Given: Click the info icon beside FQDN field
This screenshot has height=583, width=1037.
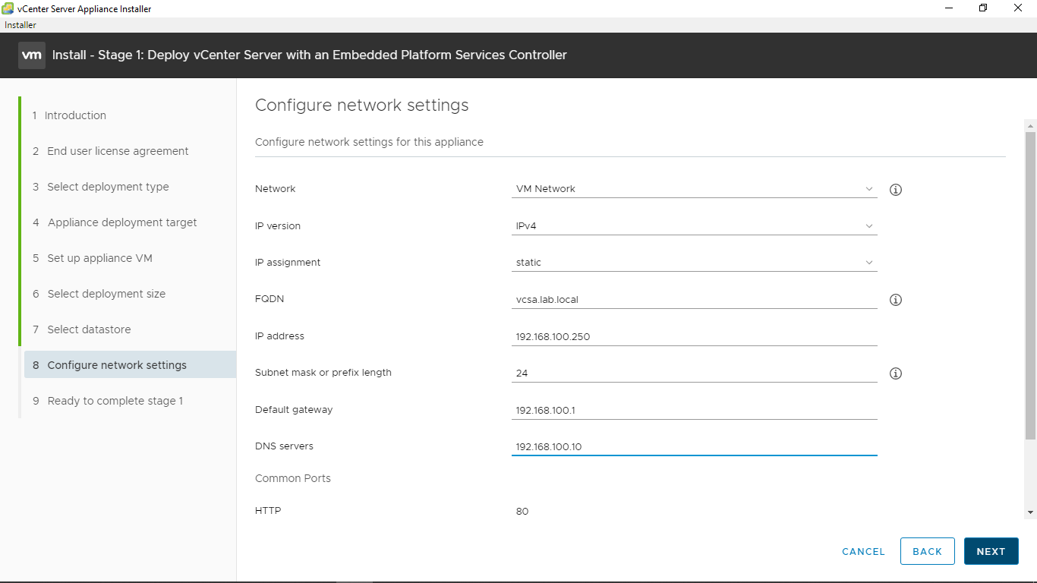Looking at the screenshot, I should click(896, 300).
